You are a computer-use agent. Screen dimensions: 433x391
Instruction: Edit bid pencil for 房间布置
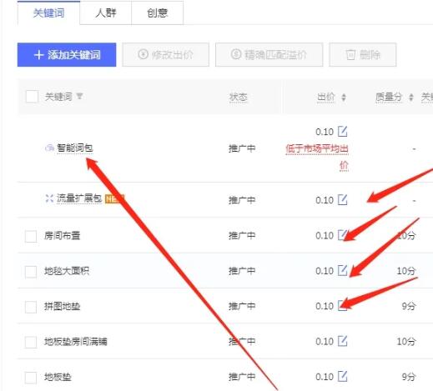point(343,235)
